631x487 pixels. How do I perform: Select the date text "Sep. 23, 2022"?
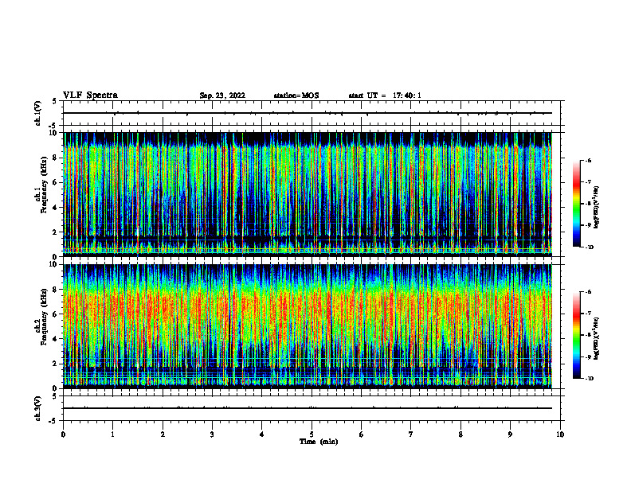pyautogui.click(x=222, y=95)
